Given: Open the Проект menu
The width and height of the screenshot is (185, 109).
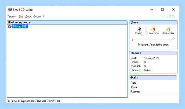Looking at the screenshot, I should click(x=12, y=16).
